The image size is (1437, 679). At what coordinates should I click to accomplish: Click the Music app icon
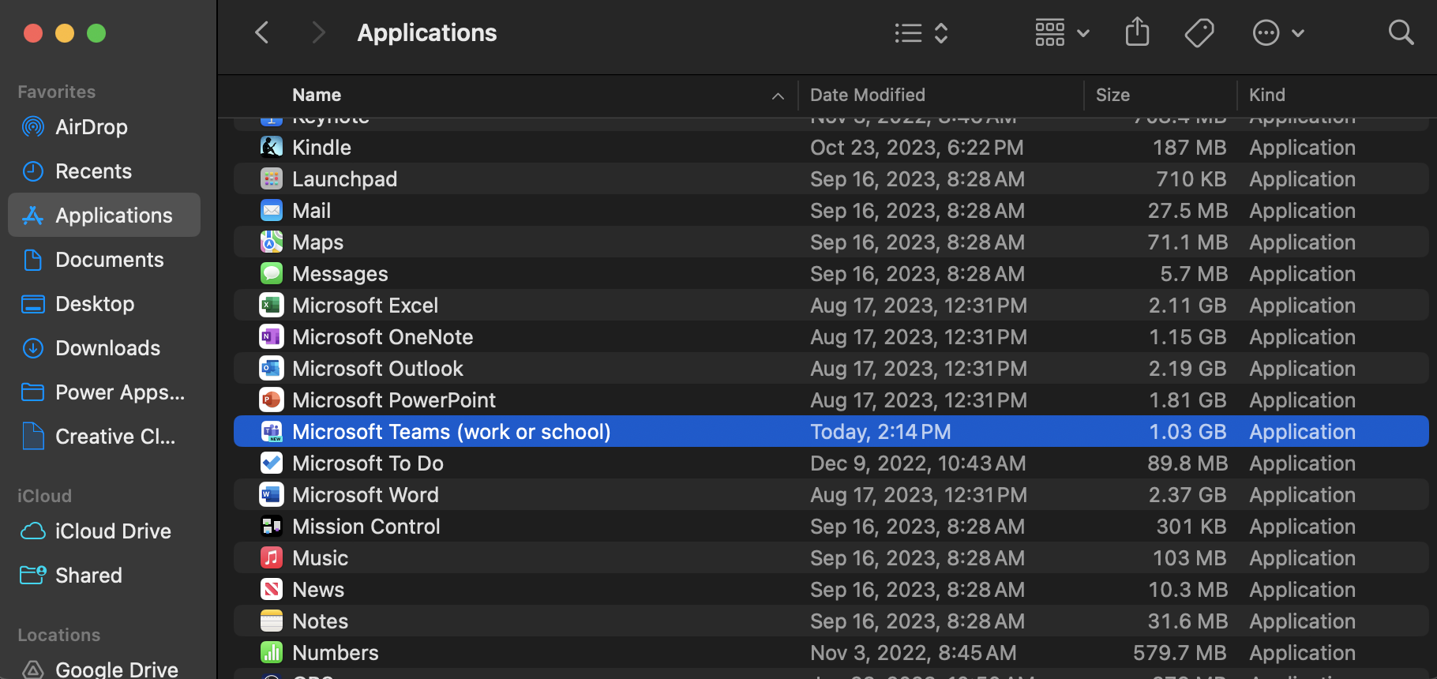[x=271, y=558]
